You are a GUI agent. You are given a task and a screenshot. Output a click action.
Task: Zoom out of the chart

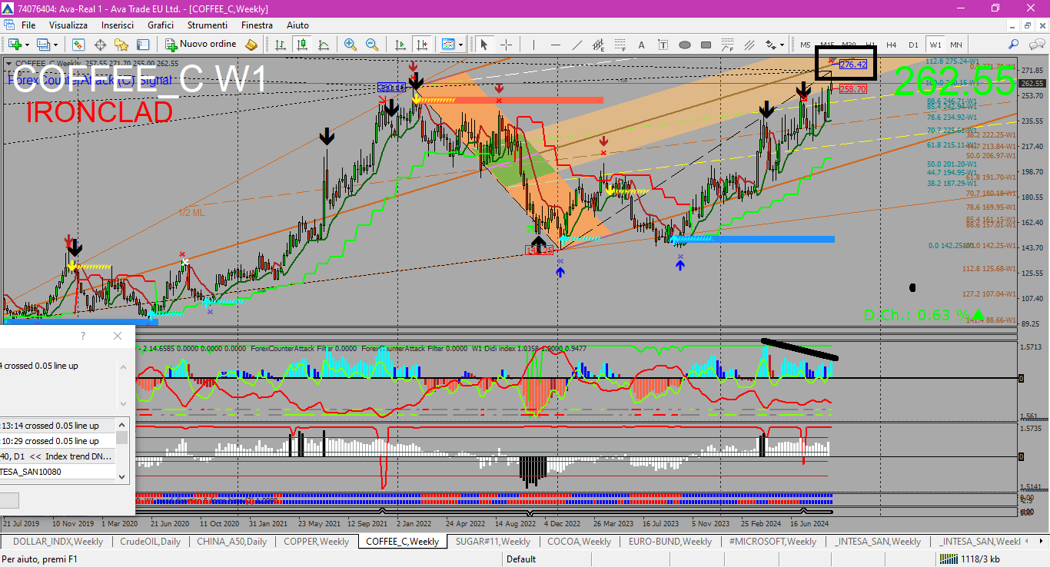(372, 45)
